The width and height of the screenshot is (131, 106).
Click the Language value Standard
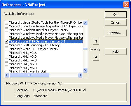tap(41, 96)
